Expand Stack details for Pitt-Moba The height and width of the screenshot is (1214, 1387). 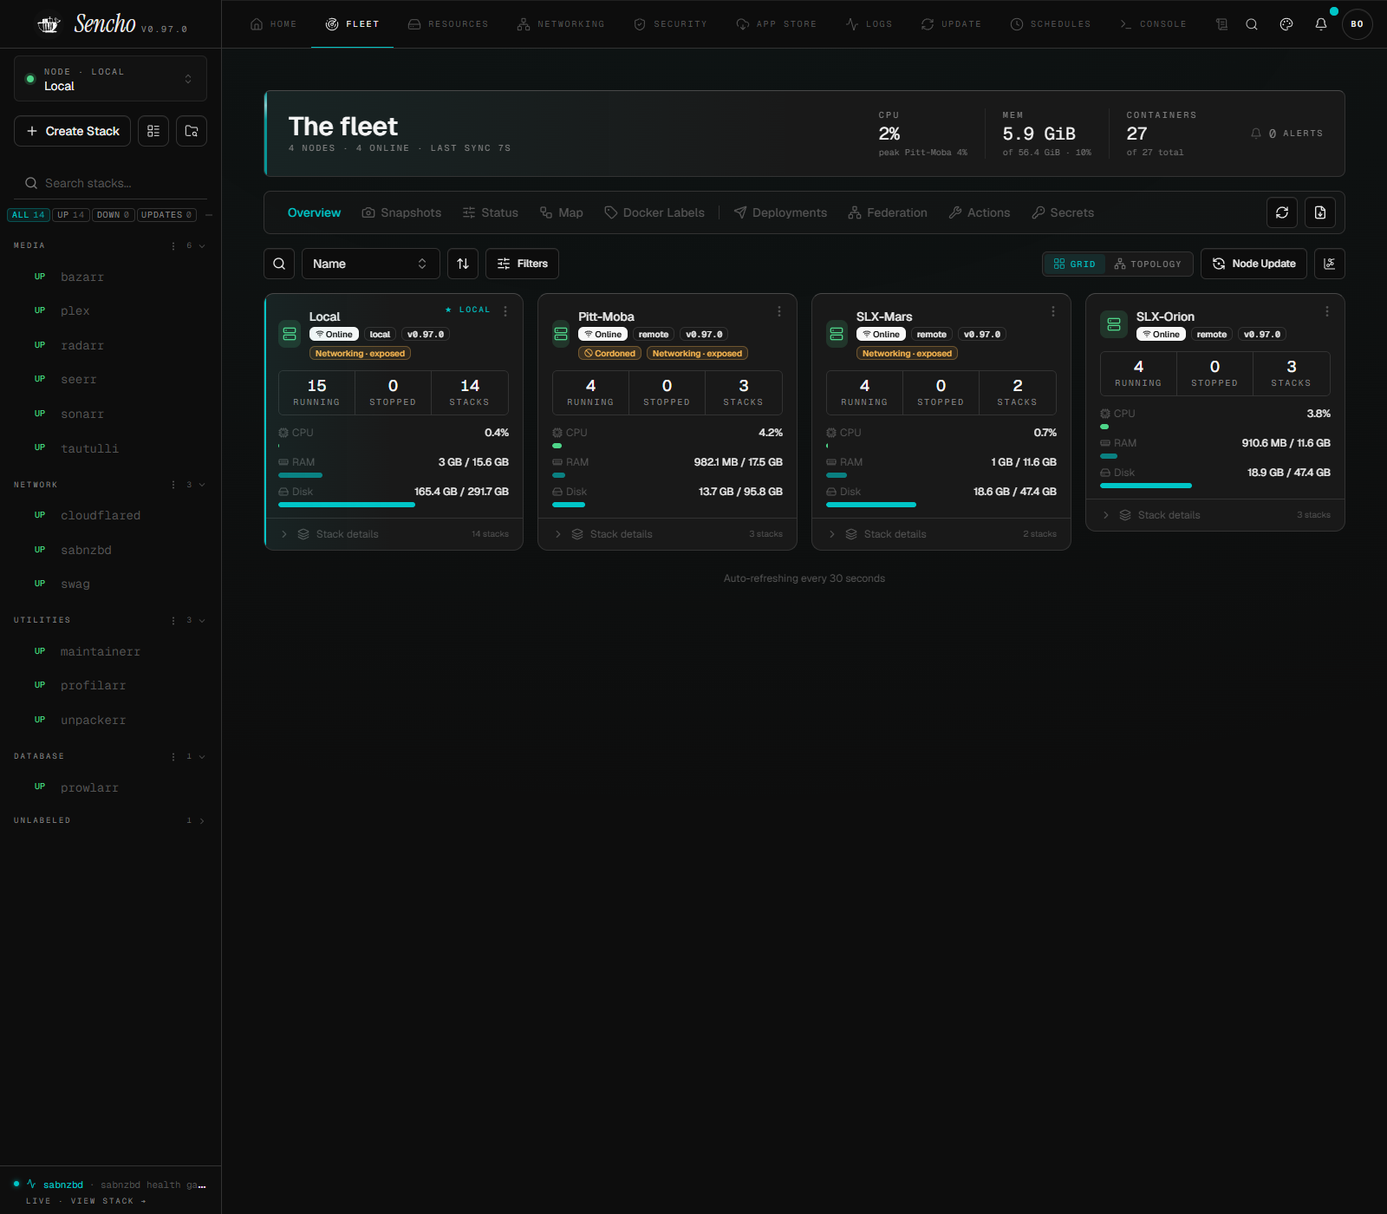667,534
